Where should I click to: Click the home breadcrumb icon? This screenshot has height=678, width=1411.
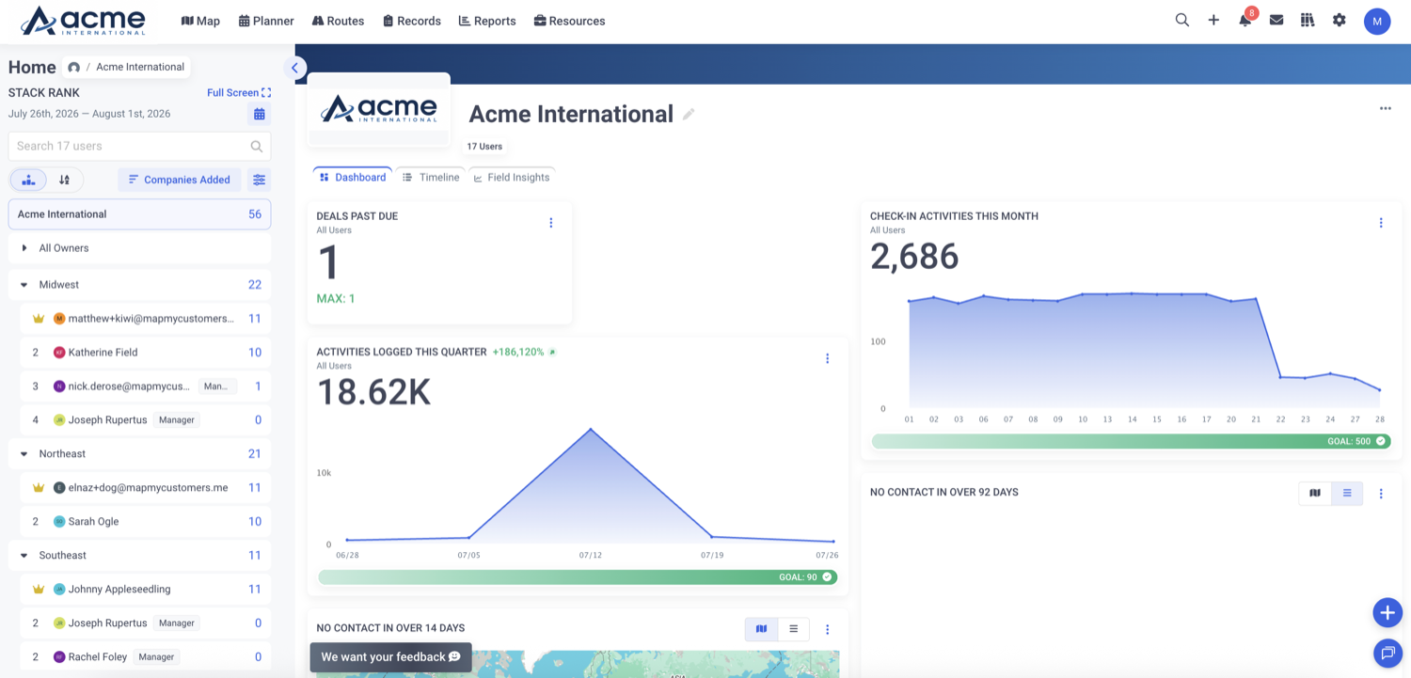click(x=73, y=68)
